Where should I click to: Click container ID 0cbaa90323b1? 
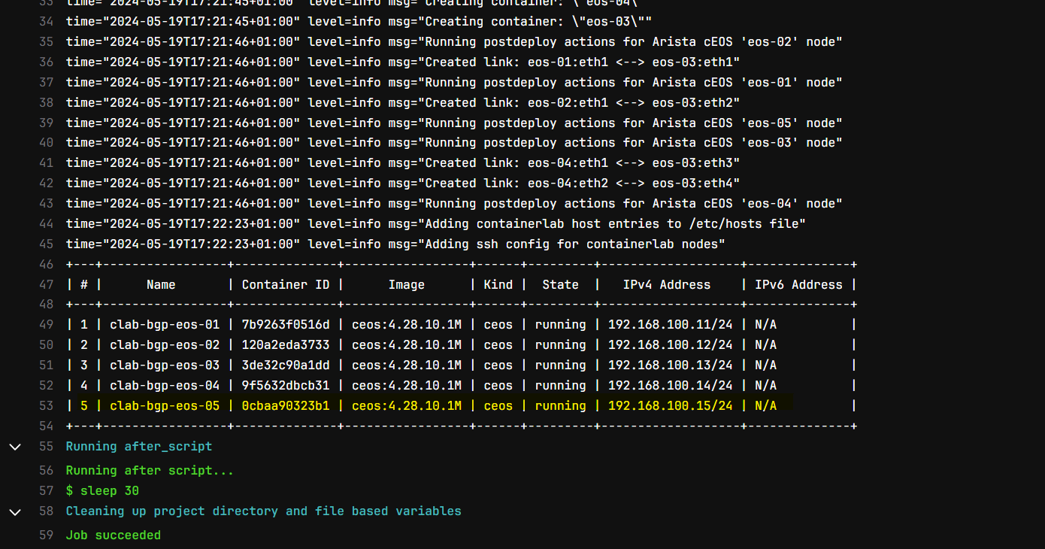tap(286, 405)
